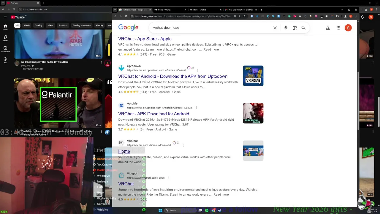Expand Read more on Viveport snippet
The image size is (380, 214).
(x=221, y=194)
